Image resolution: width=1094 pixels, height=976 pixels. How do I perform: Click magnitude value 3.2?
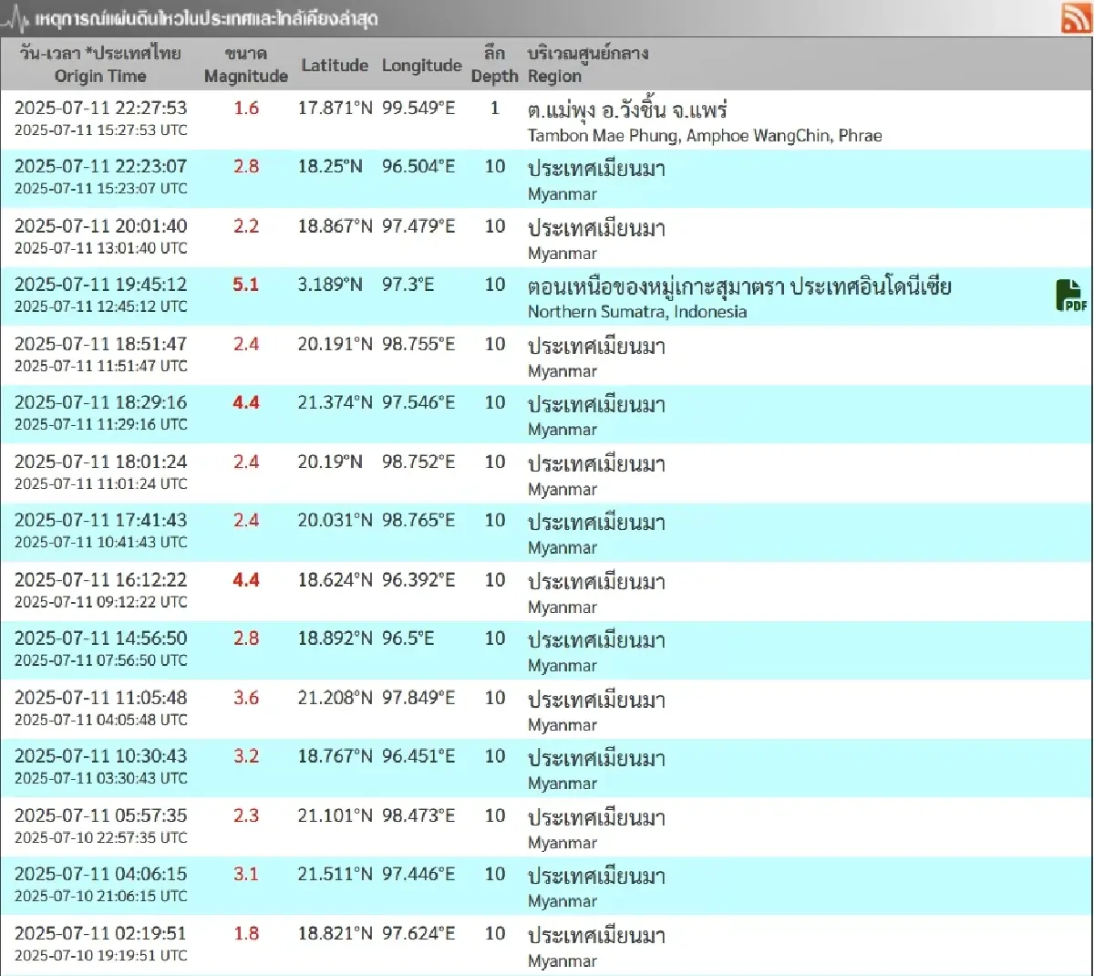246,755
